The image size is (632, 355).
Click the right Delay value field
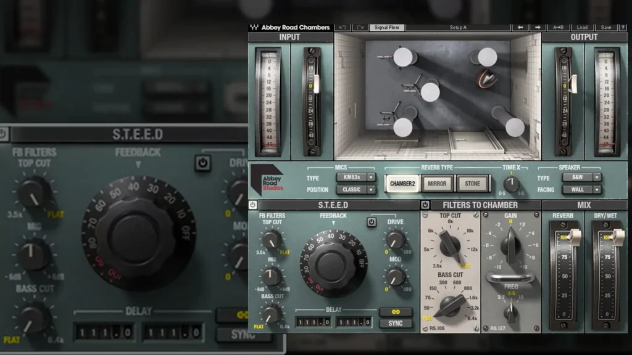point(354,322)
